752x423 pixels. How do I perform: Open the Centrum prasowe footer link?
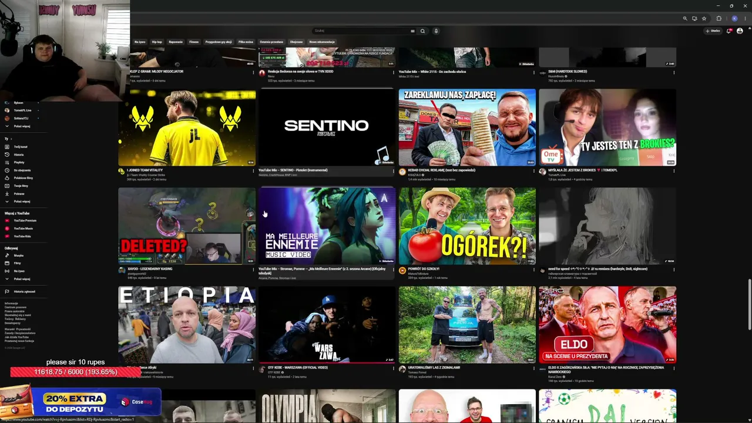15,307
